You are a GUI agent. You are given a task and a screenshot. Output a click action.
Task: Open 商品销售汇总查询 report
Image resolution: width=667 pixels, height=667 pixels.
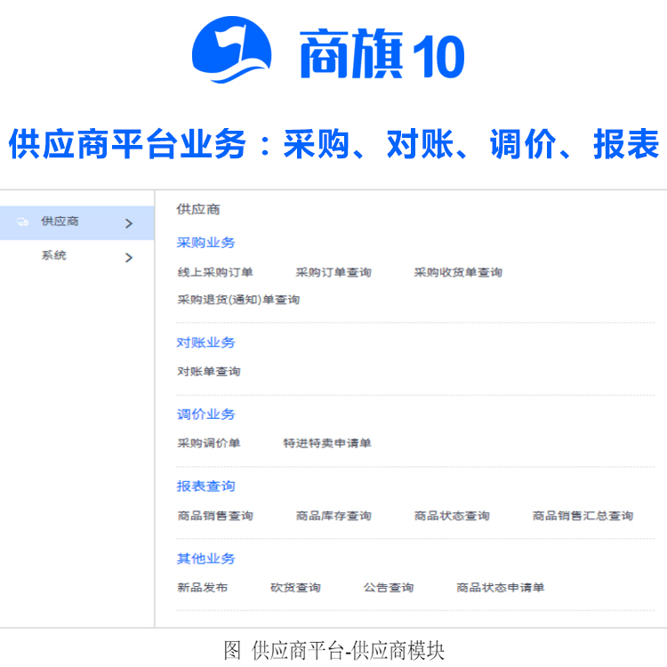583,516
